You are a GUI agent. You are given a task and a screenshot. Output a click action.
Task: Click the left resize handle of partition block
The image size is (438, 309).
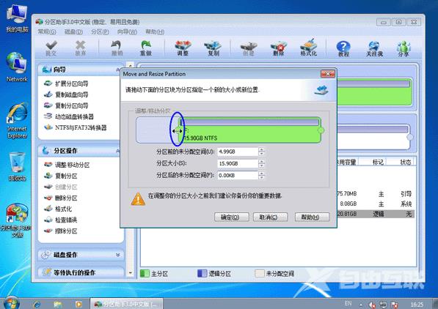pyautogui.click(x=178, y=130)
